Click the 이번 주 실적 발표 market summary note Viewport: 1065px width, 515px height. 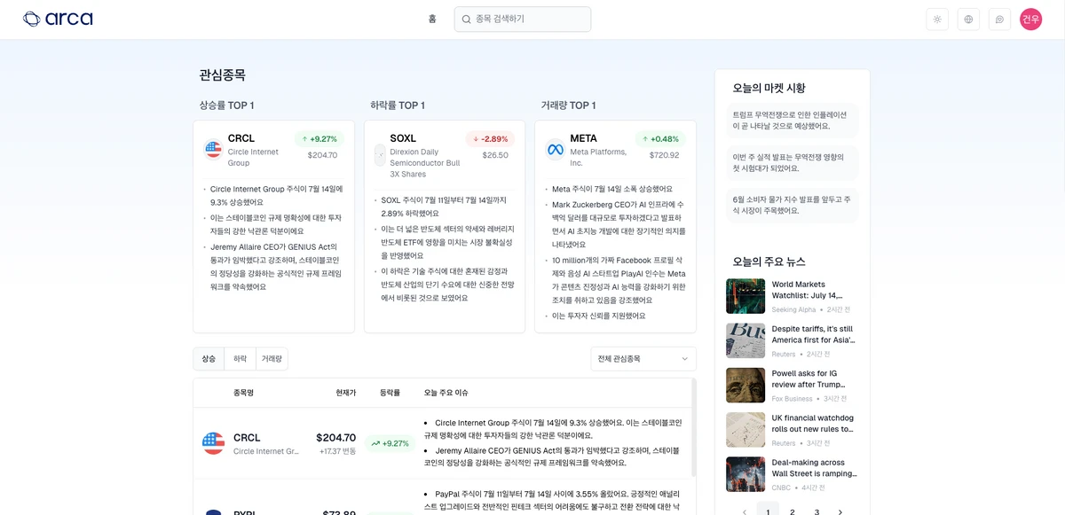(793, 163)
